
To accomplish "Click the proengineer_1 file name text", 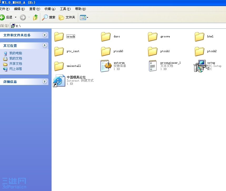I will click(170, 63).
